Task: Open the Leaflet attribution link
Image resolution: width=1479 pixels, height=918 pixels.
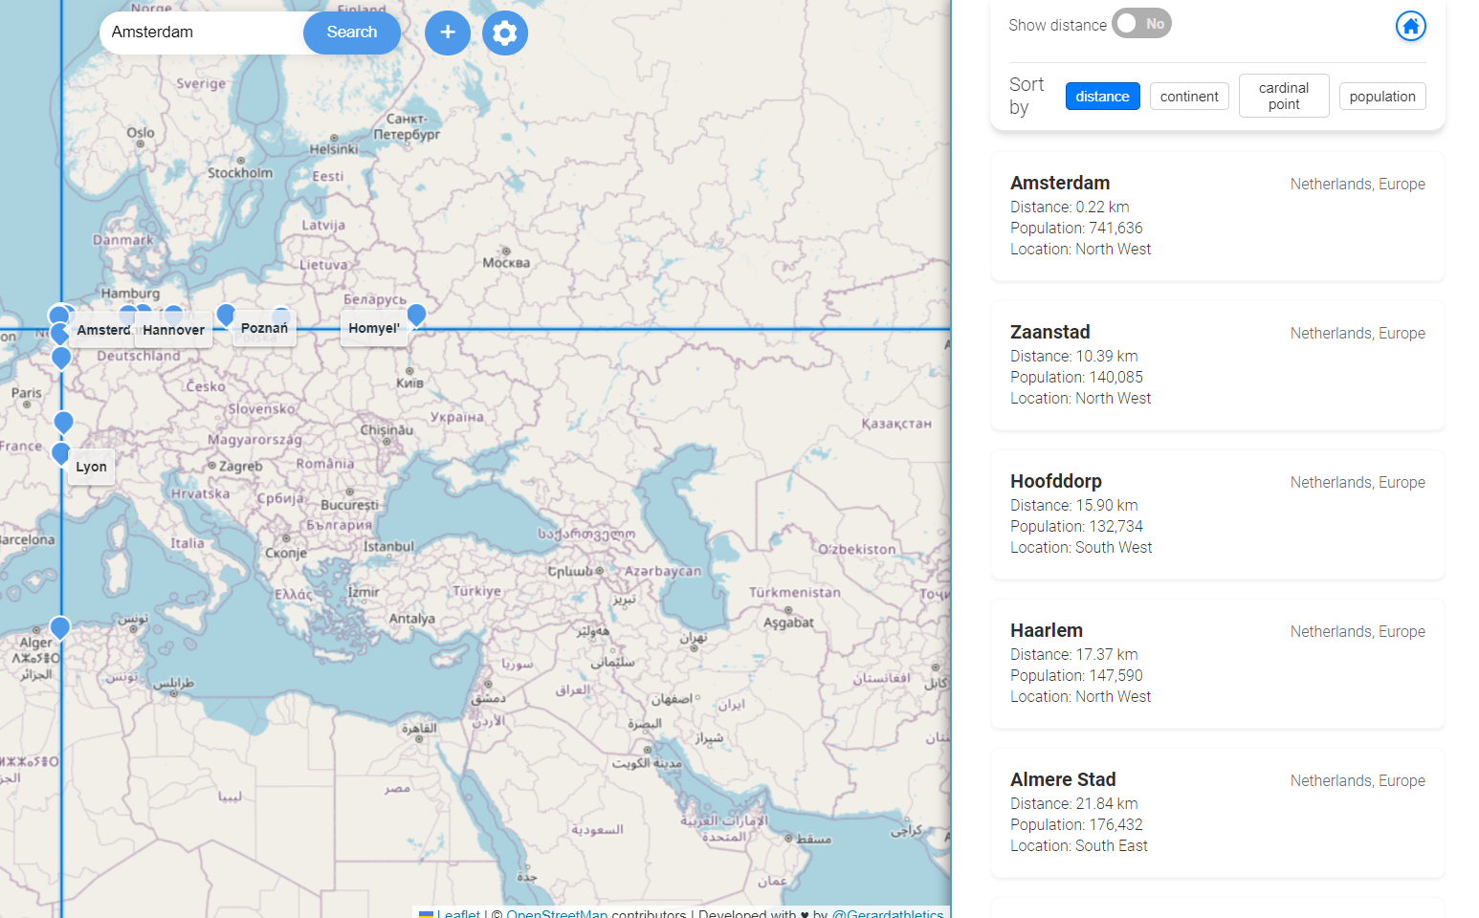Action: point(461,913)
